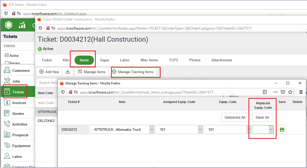Click the download arrow icon beside Add New

tap(68, 72)
